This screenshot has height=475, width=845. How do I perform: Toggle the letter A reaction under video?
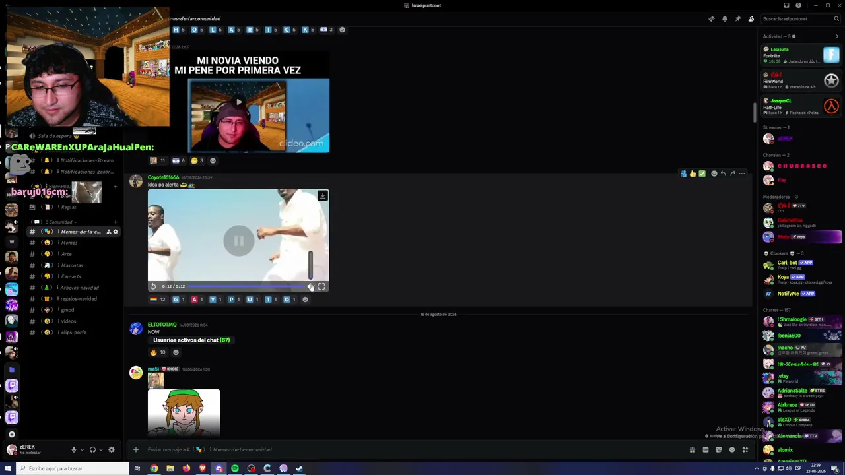(x=197, y=300)
